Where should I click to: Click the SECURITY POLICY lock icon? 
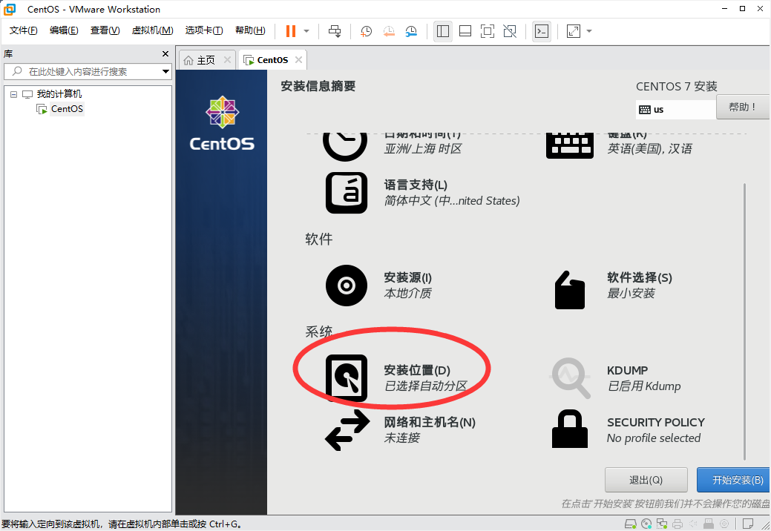pyautogui.click(x=569, y=429)
